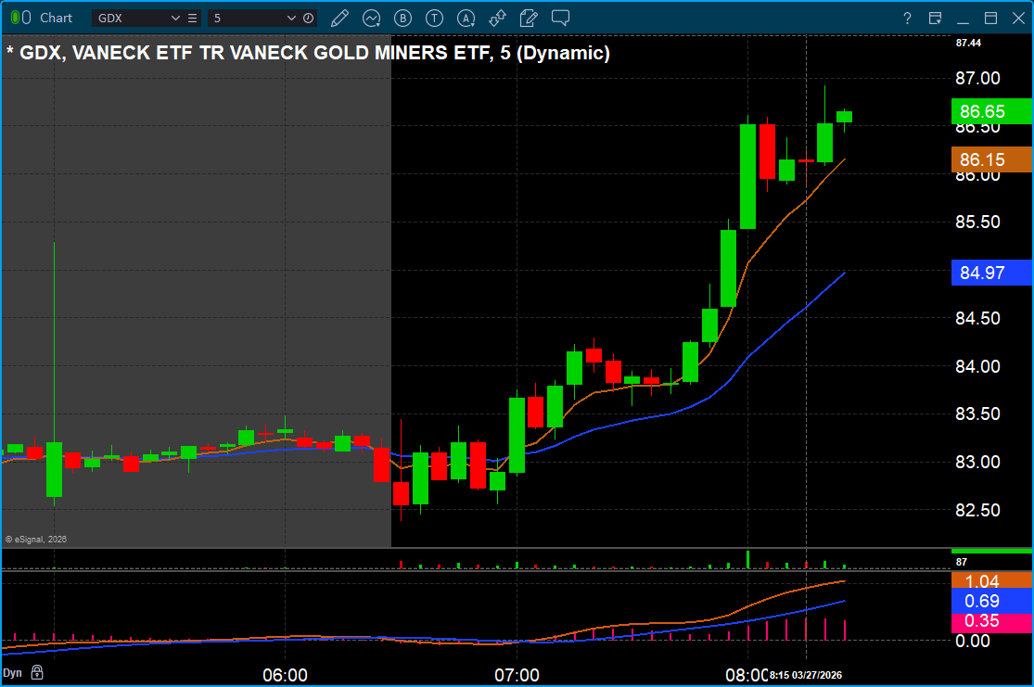This screenshot has height=687, width=1034.
Task: Click the 8:15 03/27/2026 cursor time label
Action: pyautogui.click(x=806, y=675)
